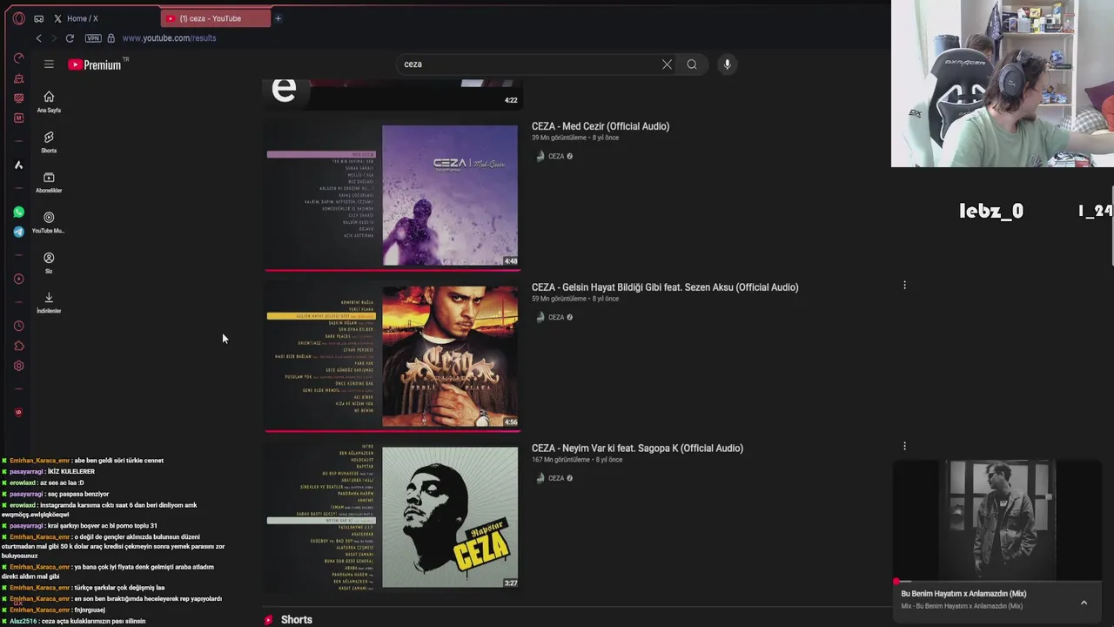Open CEZA channel under Gelsin Hayat
Viewport: 1114px width, 627px height.
(556, 318)
